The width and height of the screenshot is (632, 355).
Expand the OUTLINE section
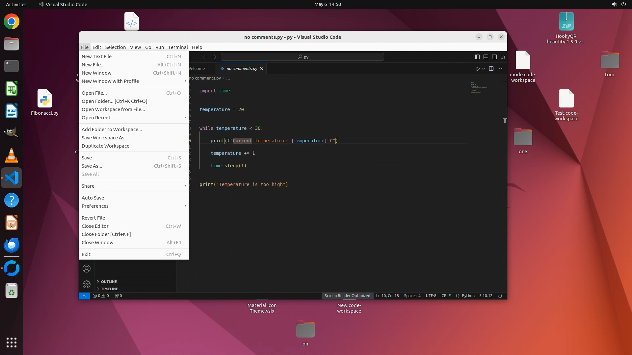pos(109,282)
